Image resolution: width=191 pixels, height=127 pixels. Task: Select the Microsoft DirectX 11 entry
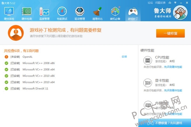click(35, 89)
